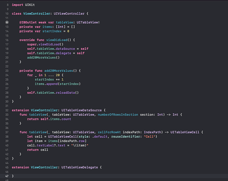Viewport: 228px width, 181px height.
Task: Click the class name ViewController on line 10
Action: 37,13
